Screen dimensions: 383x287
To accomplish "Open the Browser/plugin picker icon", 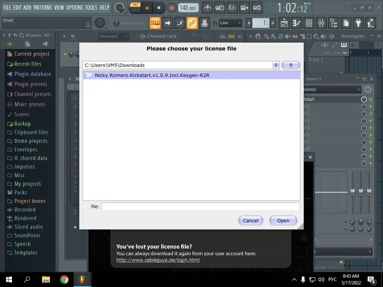I will 334,23.
